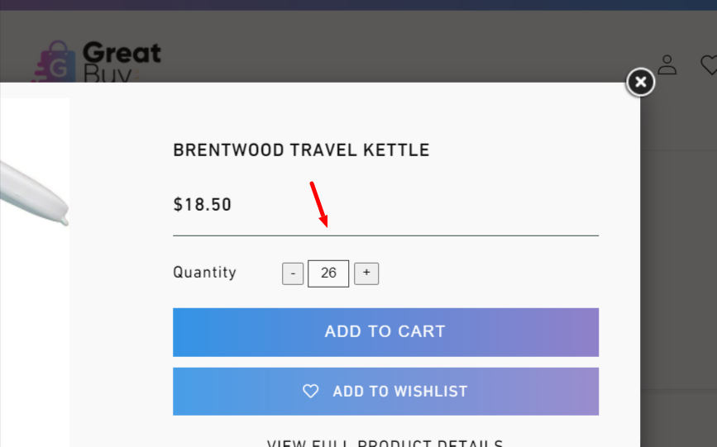Decrease quantity with the minus button
Image resolution: width=717 pixels, height=447 pixels.
[293, 273]
